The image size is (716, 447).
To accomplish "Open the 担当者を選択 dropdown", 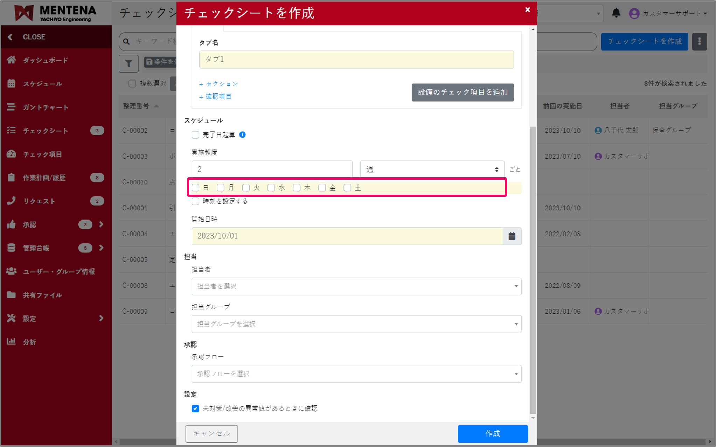I will click(x=356, y=286).
